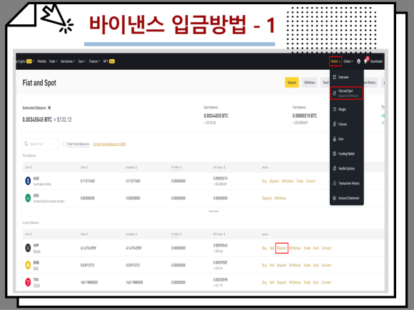Click the AED coin icon

tap(28, 197)
